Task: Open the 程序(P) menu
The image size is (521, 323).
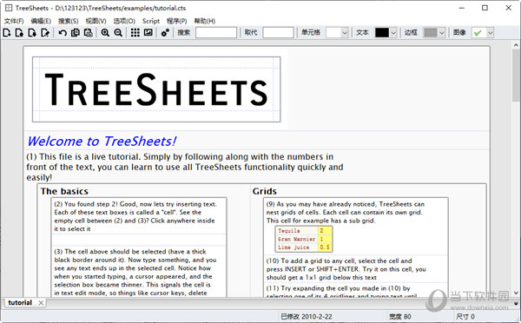Action: pos(176,21)
